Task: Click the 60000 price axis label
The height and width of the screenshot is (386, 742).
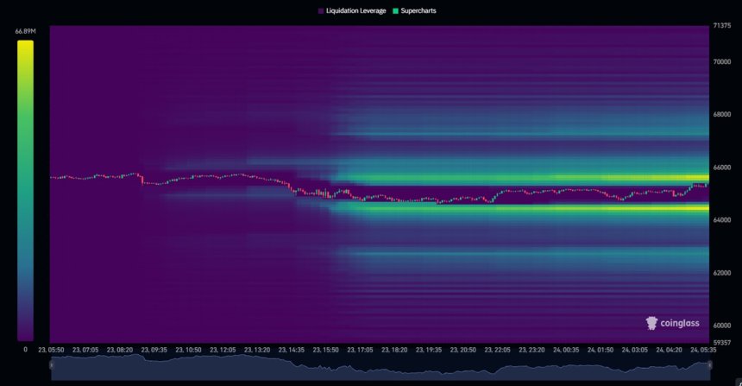Action: point(721,326)
